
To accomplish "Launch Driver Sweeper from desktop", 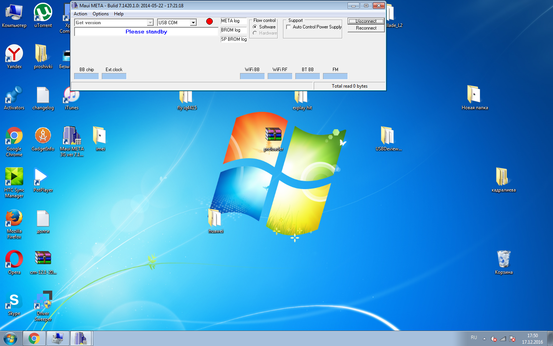I will tap(43, 301).
